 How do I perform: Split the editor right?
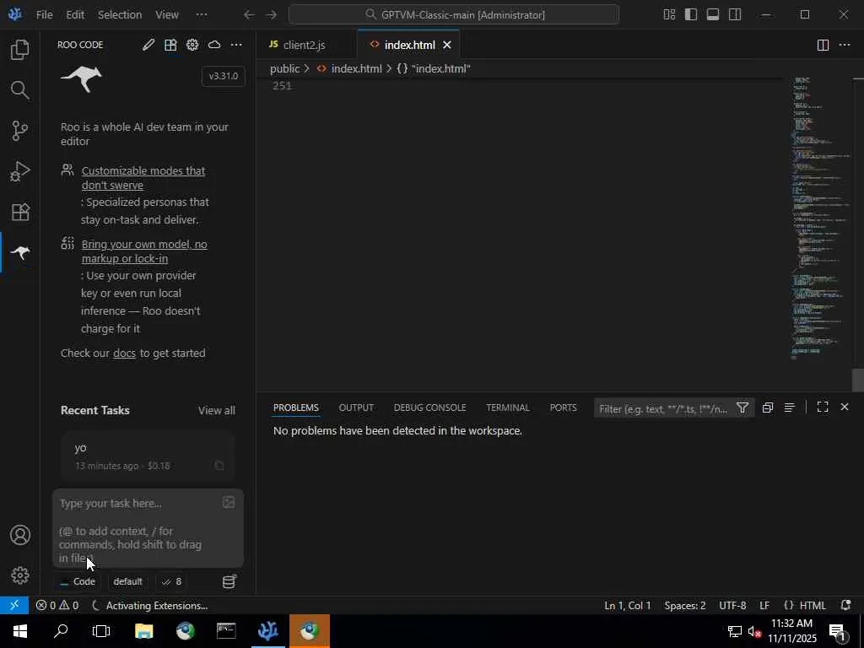823,46
